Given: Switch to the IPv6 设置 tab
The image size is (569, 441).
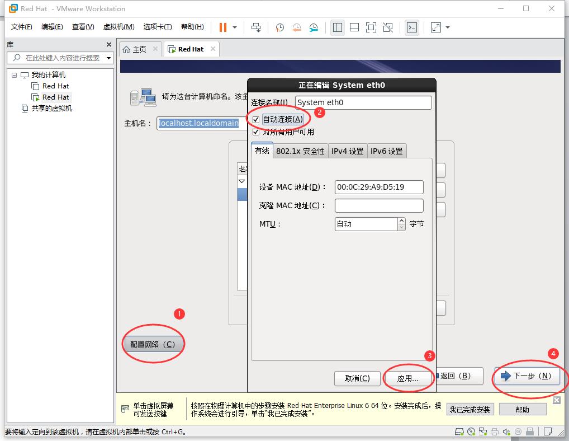Looking at the screenshot, I should [x=386, y=151].
